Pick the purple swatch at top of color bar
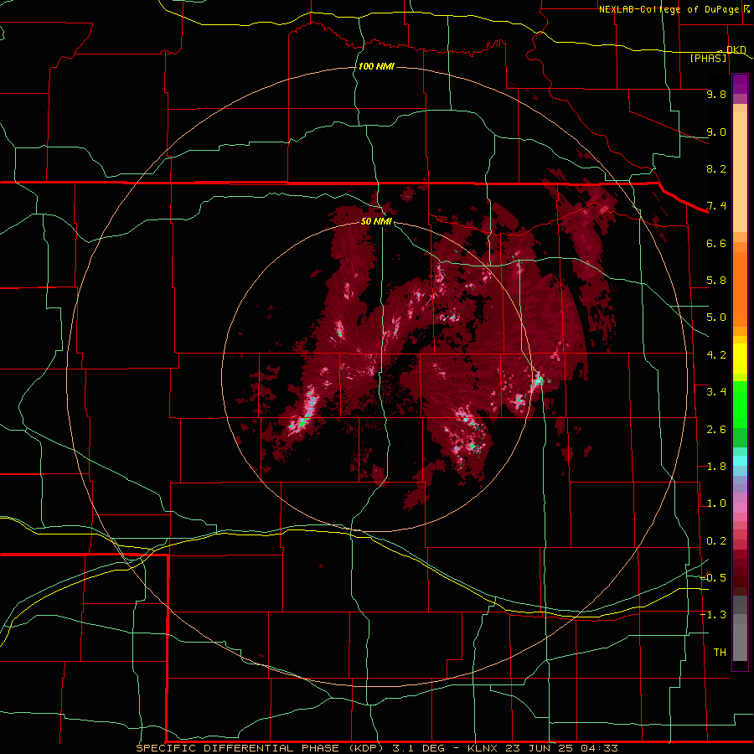The width and height of the screenshot is (754, 754). pos(740,82)
